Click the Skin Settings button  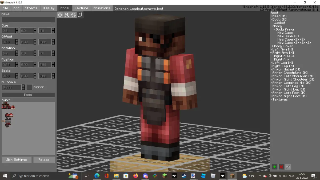click(x=17, y=160)
